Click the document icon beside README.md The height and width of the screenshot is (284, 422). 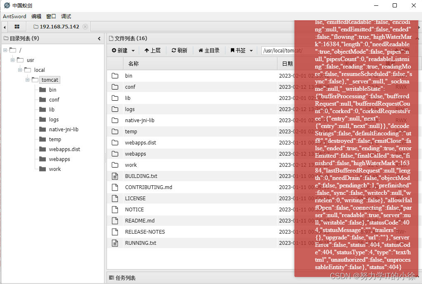115,221
